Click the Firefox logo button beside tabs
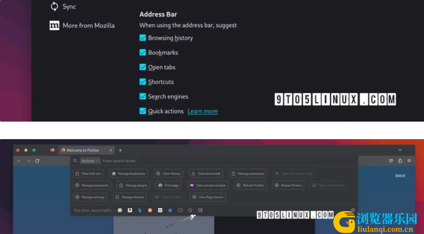Viewport: 424px width, 234px height. 53,150
